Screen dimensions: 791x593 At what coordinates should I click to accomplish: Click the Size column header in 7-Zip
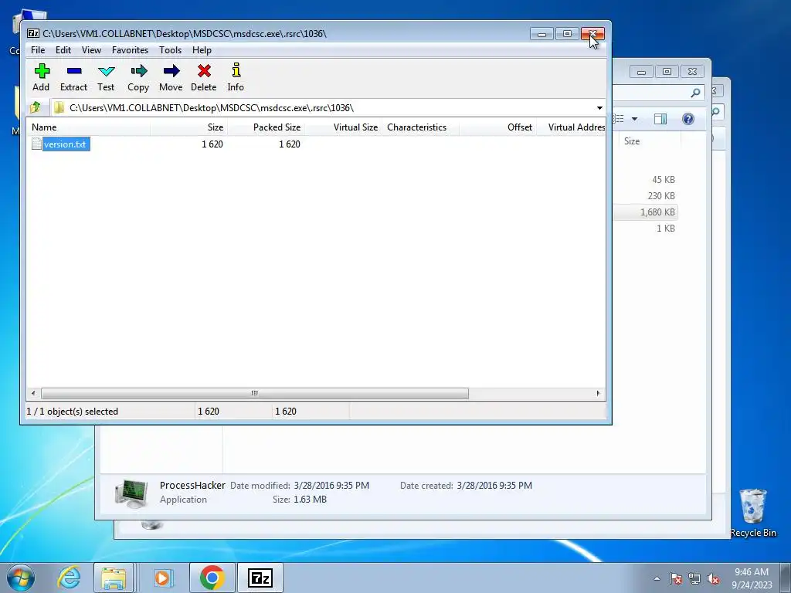click(x=188, y=127)
